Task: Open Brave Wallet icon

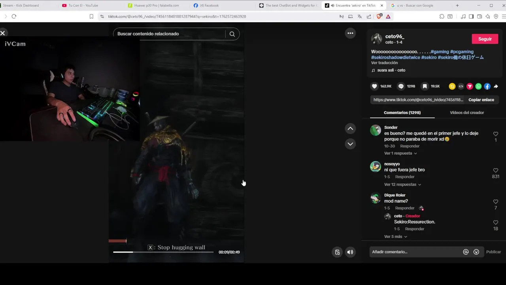Action: (480, 16)
